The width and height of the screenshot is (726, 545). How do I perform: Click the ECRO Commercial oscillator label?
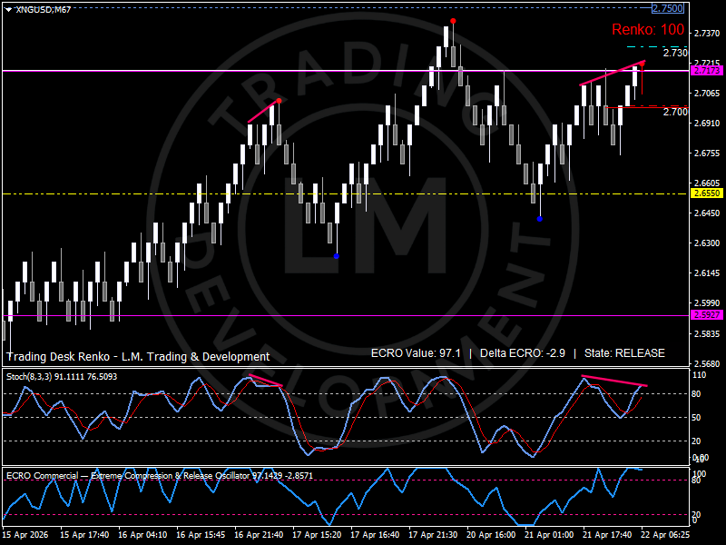click(160, 475)
